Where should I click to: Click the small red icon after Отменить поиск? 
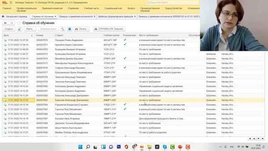click(x=63, y=29)
